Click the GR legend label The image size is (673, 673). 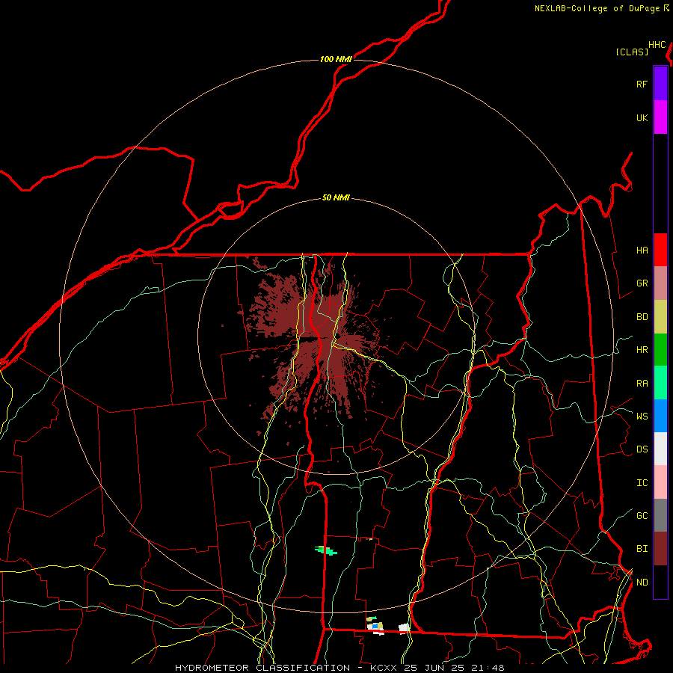(642, 283)
